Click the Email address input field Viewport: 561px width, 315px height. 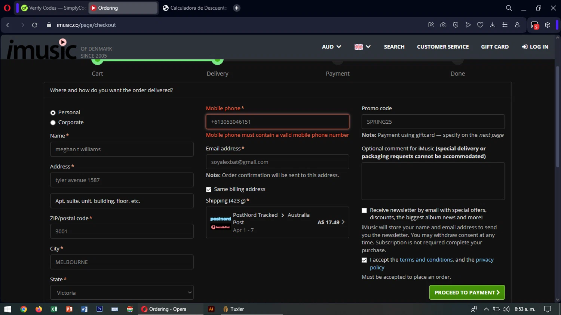coord(278,162)
